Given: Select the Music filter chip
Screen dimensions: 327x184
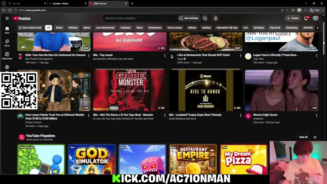Looking at the screenshot, I should (x=59, y=28).
